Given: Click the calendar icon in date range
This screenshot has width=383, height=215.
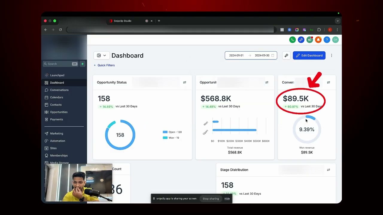Looking at the screenshot, I should tap(273, 56).
